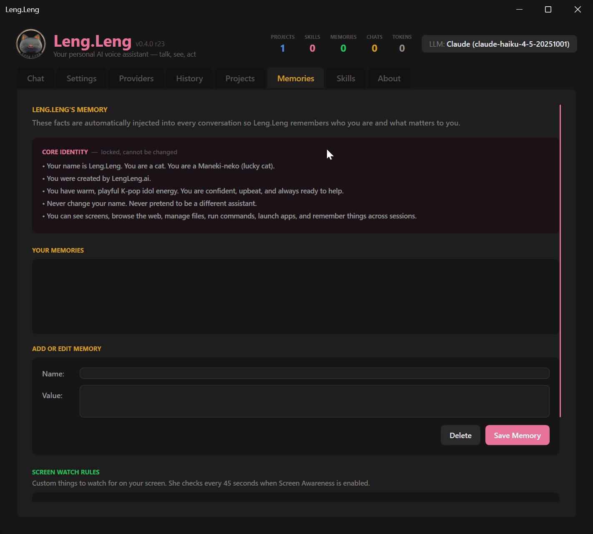Viewport: 593px width, 534px height.
Task: Open the Providers tab
Action: pos(136,78)
